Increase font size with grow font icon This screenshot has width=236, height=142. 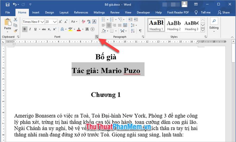[x=60, y=22]
